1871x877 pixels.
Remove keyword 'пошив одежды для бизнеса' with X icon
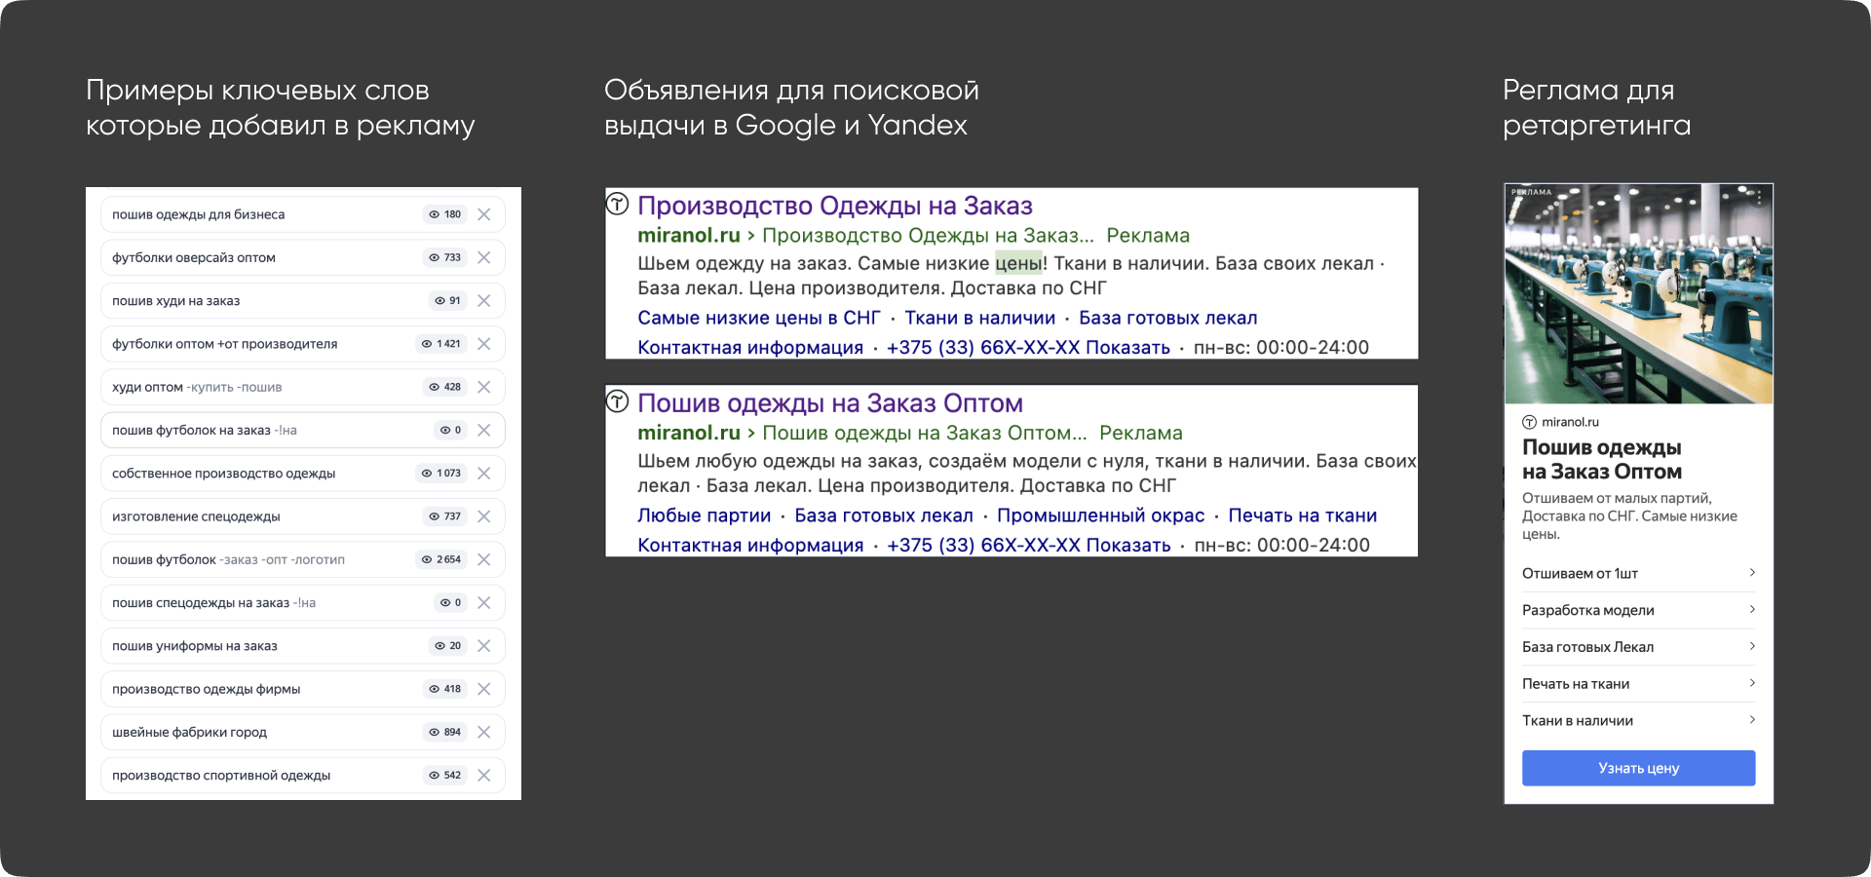click(484, 214)
